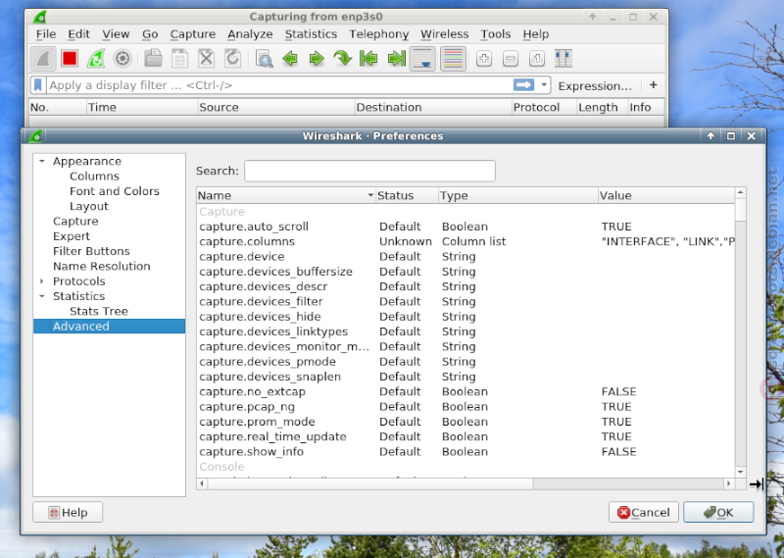Click the Protocol column header in packet list
Viewport: 784px width, 558px height.
544,108
